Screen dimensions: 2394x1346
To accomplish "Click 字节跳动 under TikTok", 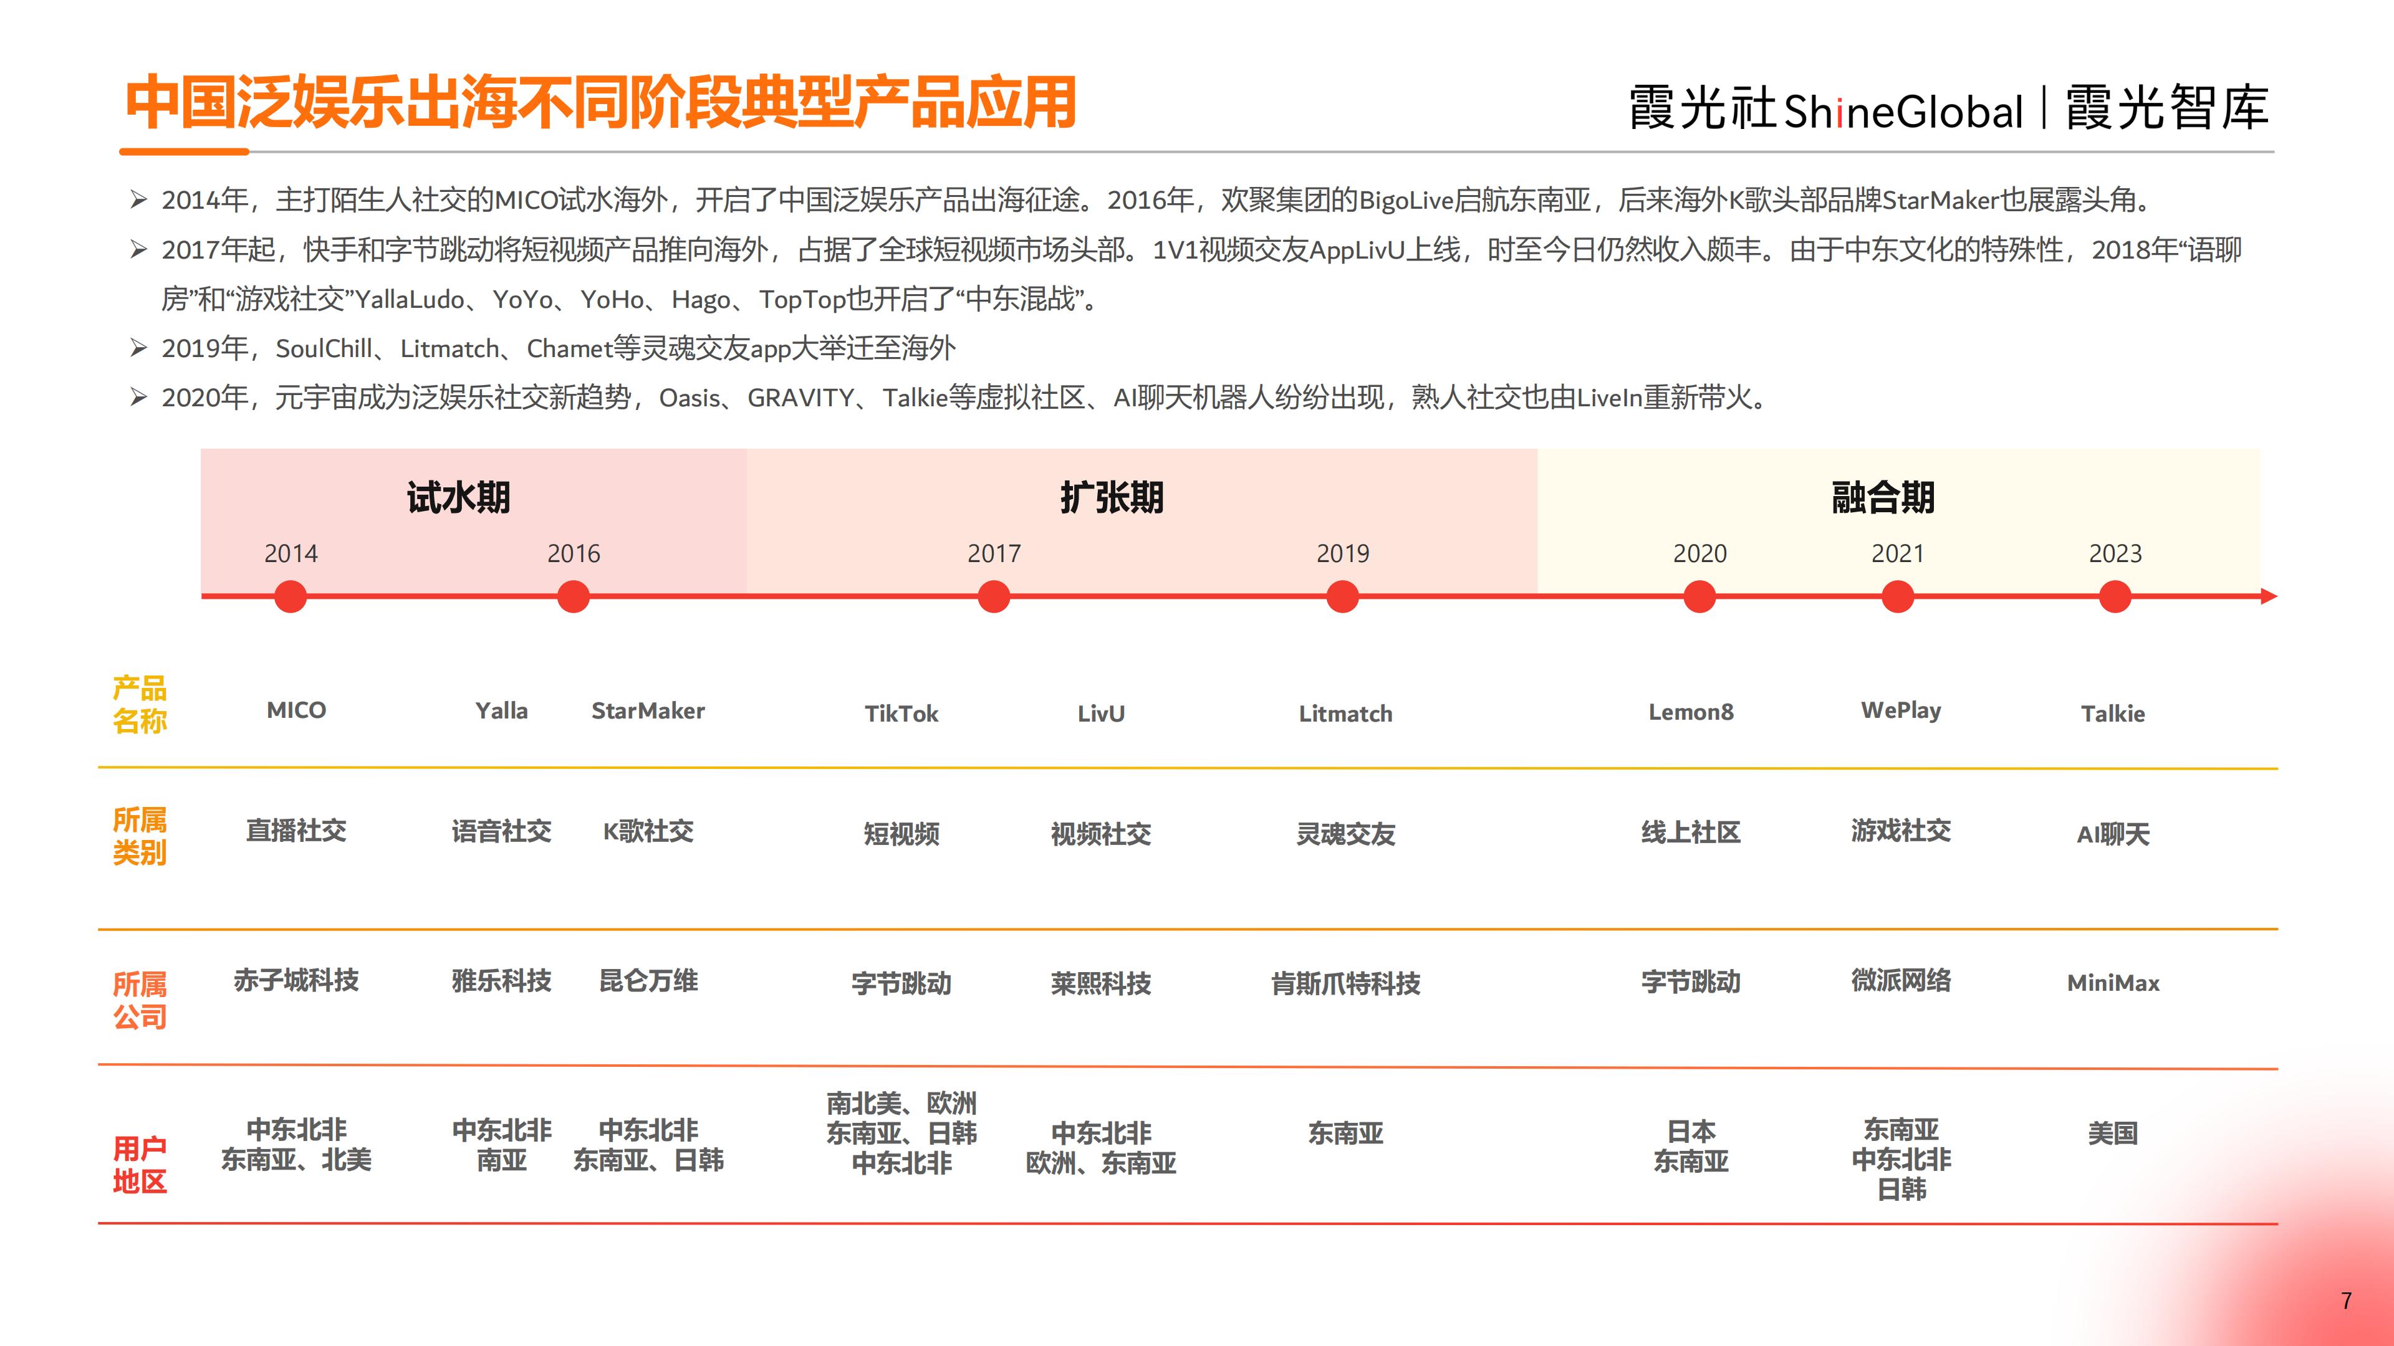I will 901,984.
